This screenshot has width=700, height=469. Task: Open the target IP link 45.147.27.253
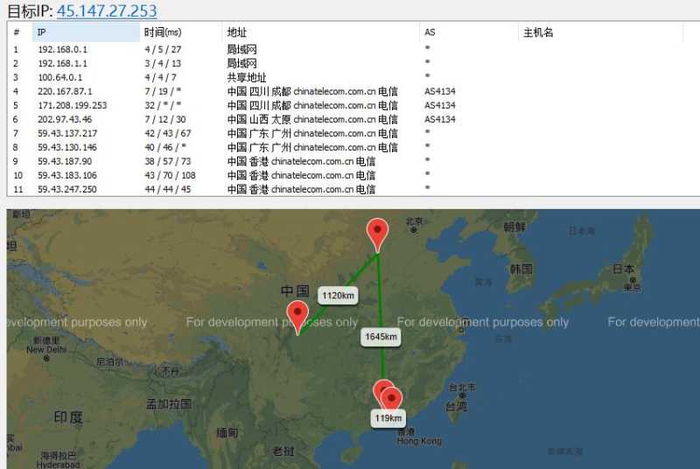coord(107,11)
